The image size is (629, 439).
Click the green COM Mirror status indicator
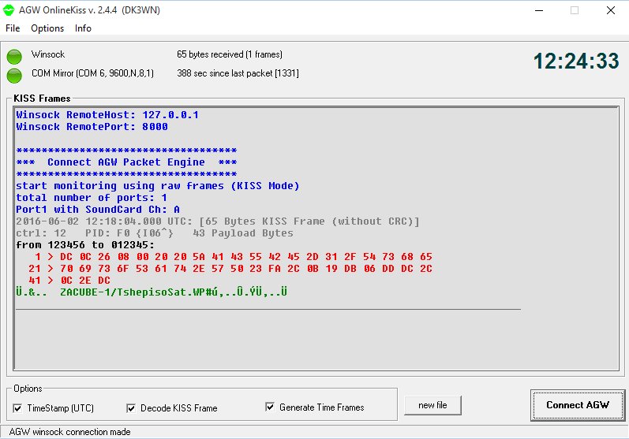click(x=14, y=76)
